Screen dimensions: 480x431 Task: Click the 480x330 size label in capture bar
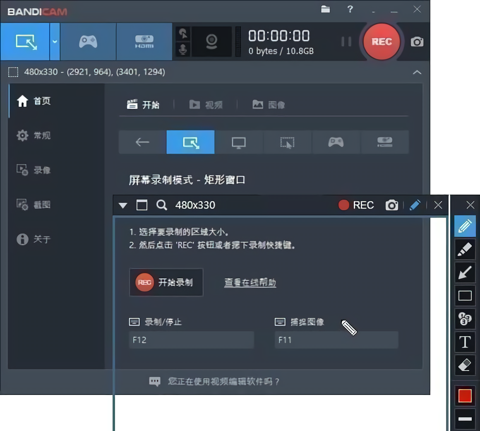(x=195, y=205)
